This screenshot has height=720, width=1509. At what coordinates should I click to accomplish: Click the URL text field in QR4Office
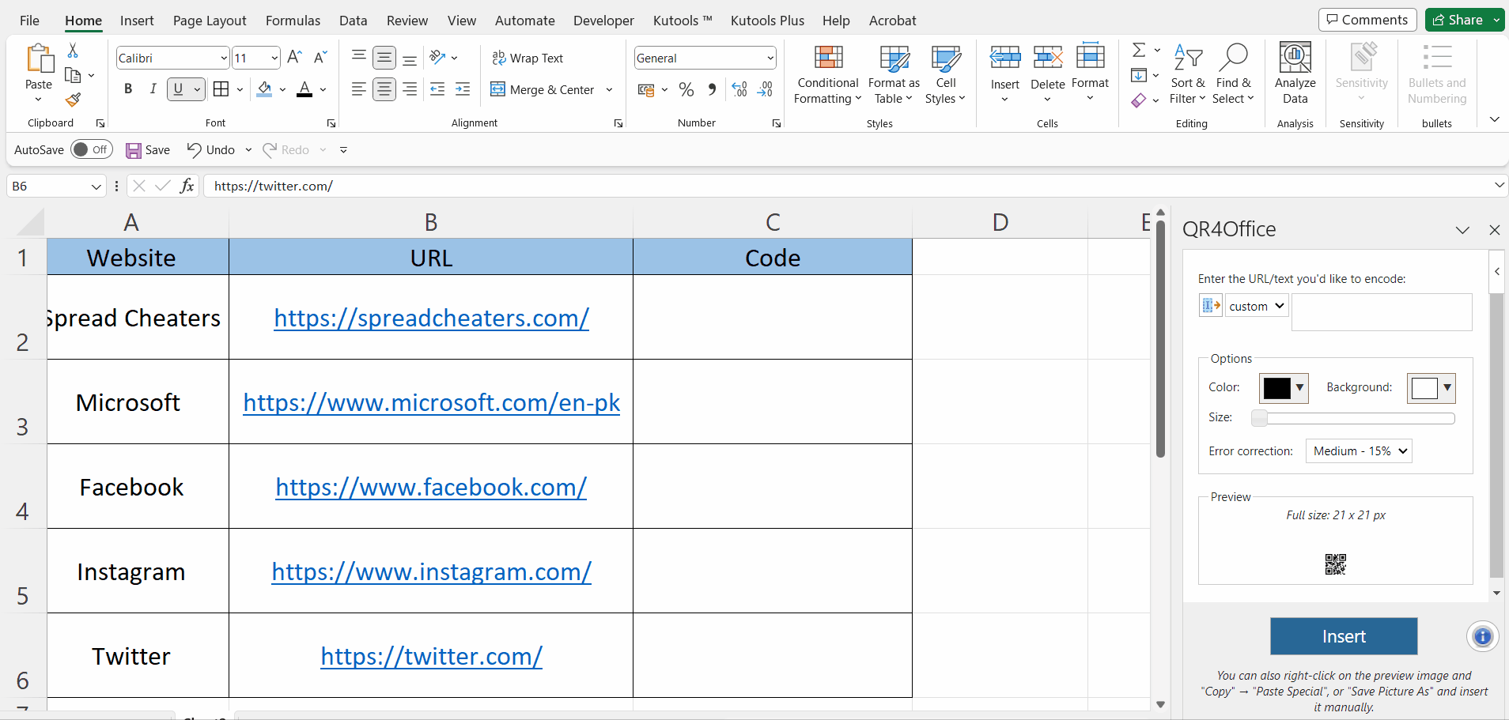pos(1381,312)
